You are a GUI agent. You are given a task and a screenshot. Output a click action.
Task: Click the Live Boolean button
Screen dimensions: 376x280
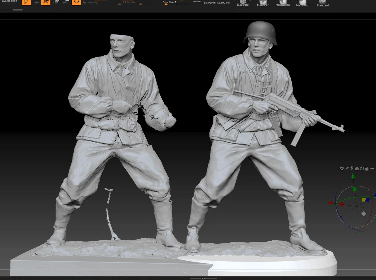(x=9, y=1)
